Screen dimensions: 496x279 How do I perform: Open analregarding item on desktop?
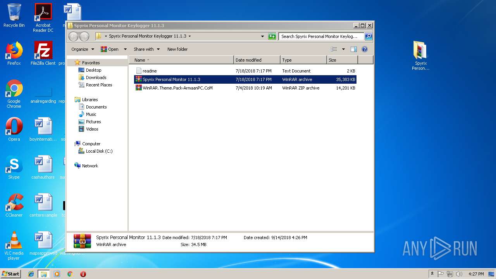point(43,94)
